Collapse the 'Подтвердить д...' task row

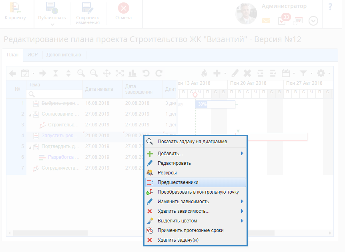[x=30, y=147]
